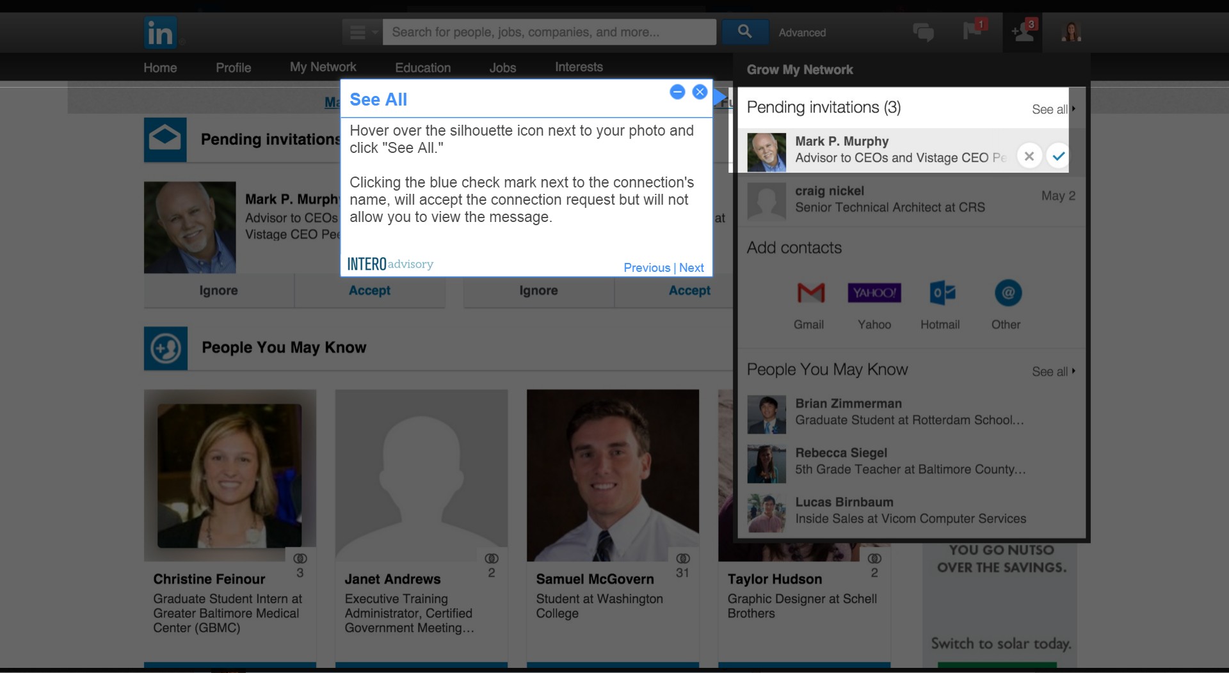
Task: Select the Other email contacts icon
Action: (1008, 293)
